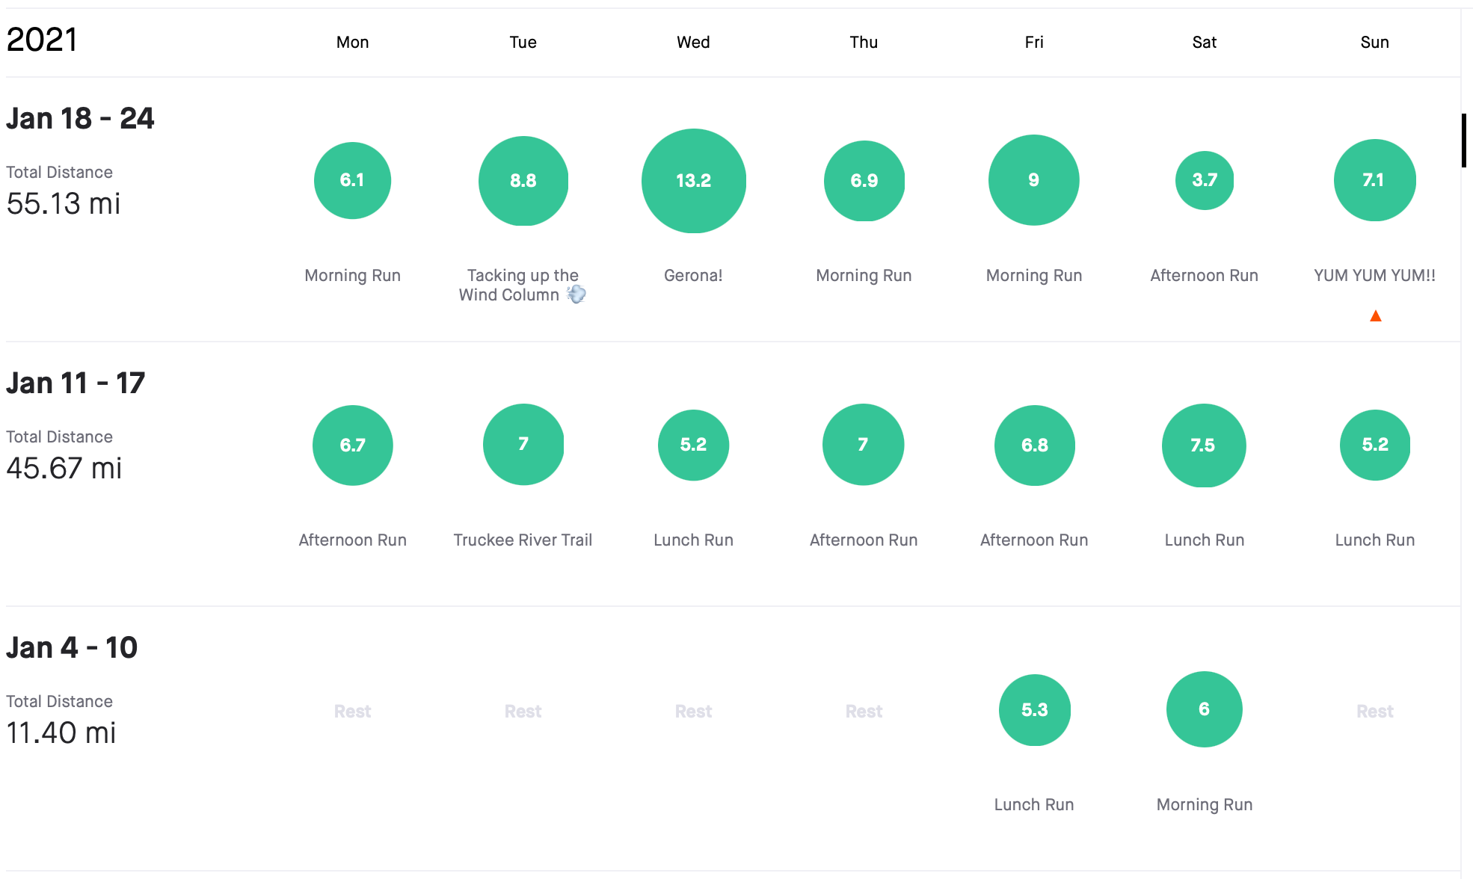Click the 6.7 mile Afternoon Run bubble
The image size is (1473, 879).
[352, 445]
